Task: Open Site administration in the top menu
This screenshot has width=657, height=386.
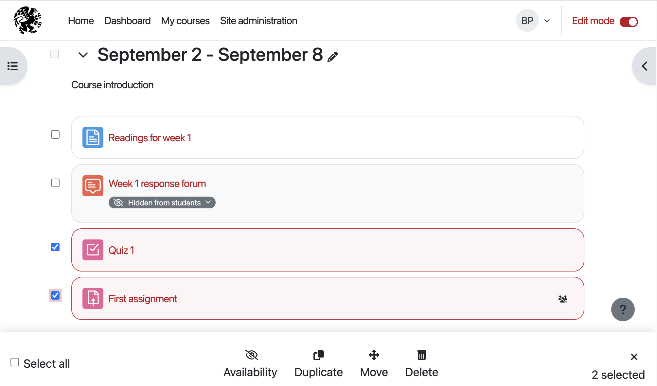Action: tap(258, 21)
